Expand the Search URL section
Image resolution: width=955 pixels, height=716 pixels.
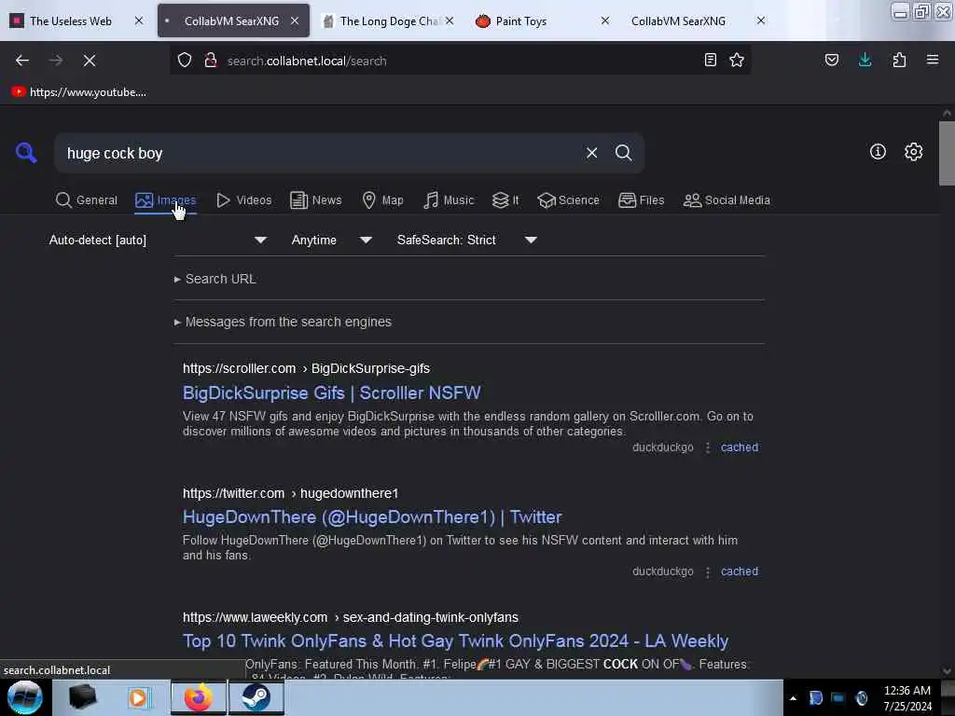[215, 279]
